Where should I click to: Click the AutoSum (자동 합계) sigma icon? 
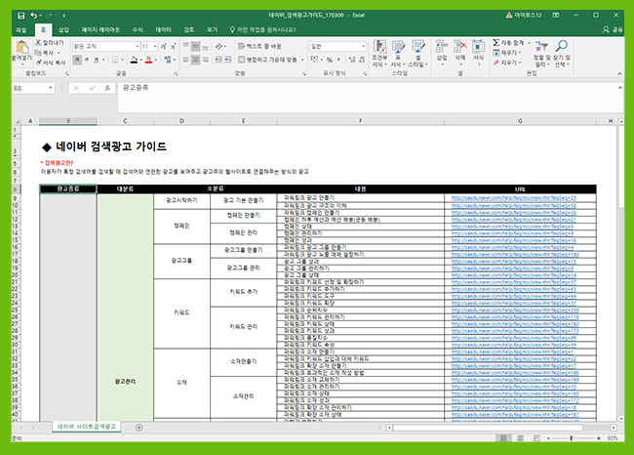[x=496, y=43]
